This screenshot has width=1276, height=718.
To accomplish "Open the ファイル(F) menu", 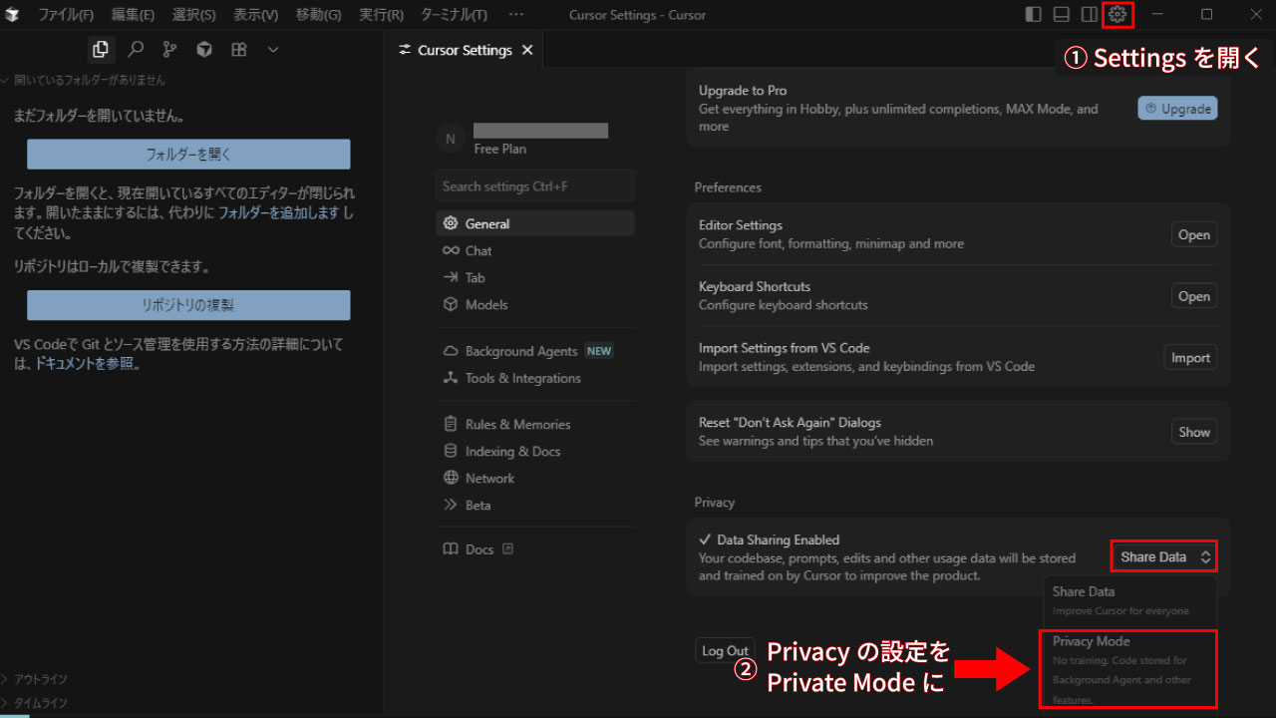I will point(66,15).
